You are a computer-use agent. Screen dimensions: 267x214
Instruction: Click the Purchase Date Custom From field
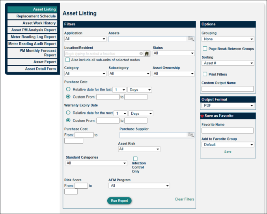[108, 97]
